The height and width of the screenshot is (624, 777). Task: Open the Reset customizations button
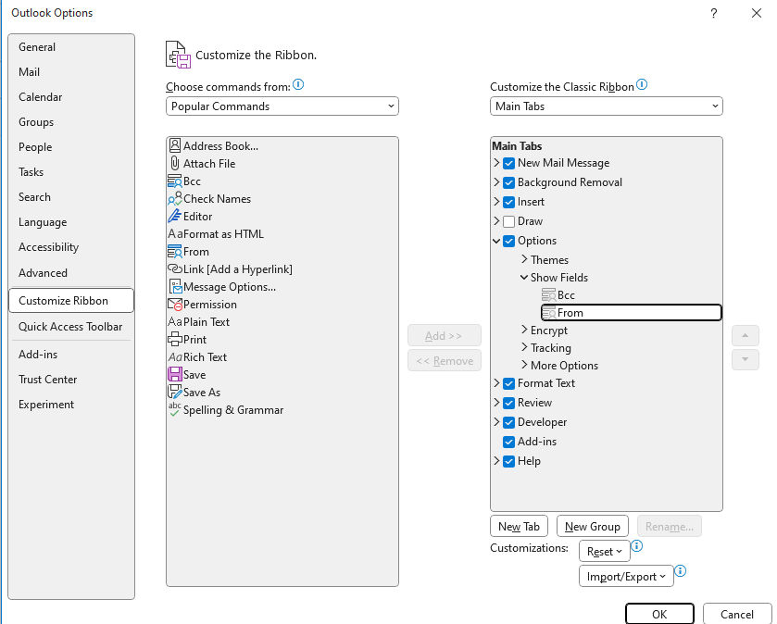point(604,551)
